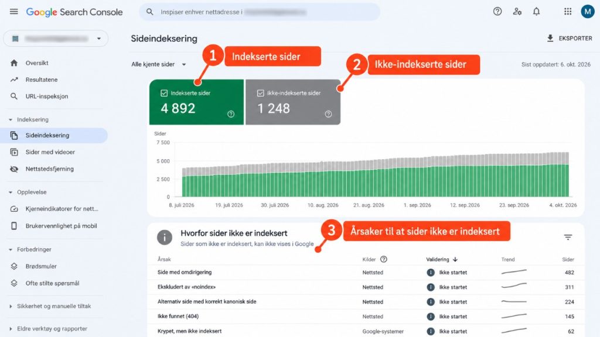The image size is (600, 337).
Task: Collapse the Indeksering section
Action: 11,119
